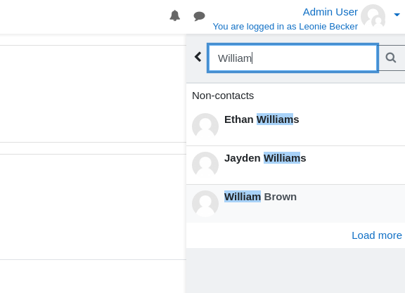Screen dimensions: 405x293
Task: Click the Non-contacts section heading
Action: coord(223,96)
